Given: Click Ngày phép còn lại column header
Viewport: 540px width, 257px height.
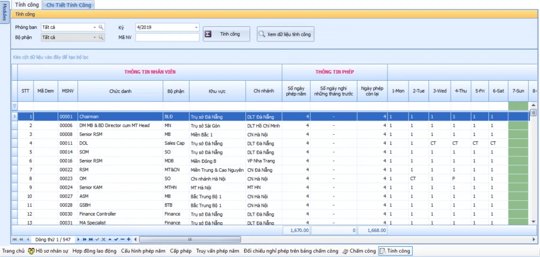Looking at the screenshot, I should tap(372, 91).
